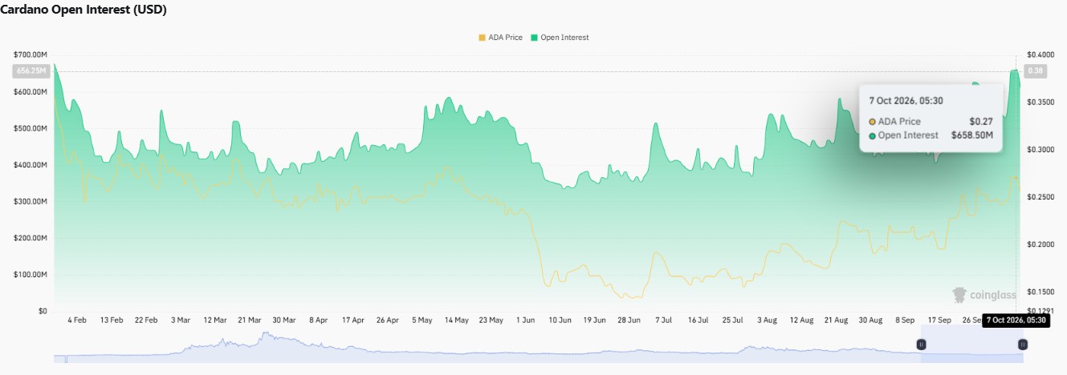Click the 16 Jul date label

tap(698, 320)
